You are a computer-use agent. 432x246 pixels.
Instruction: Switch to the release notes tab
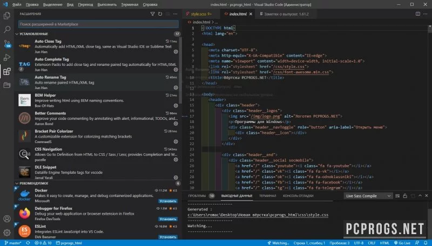pos(286,14)
